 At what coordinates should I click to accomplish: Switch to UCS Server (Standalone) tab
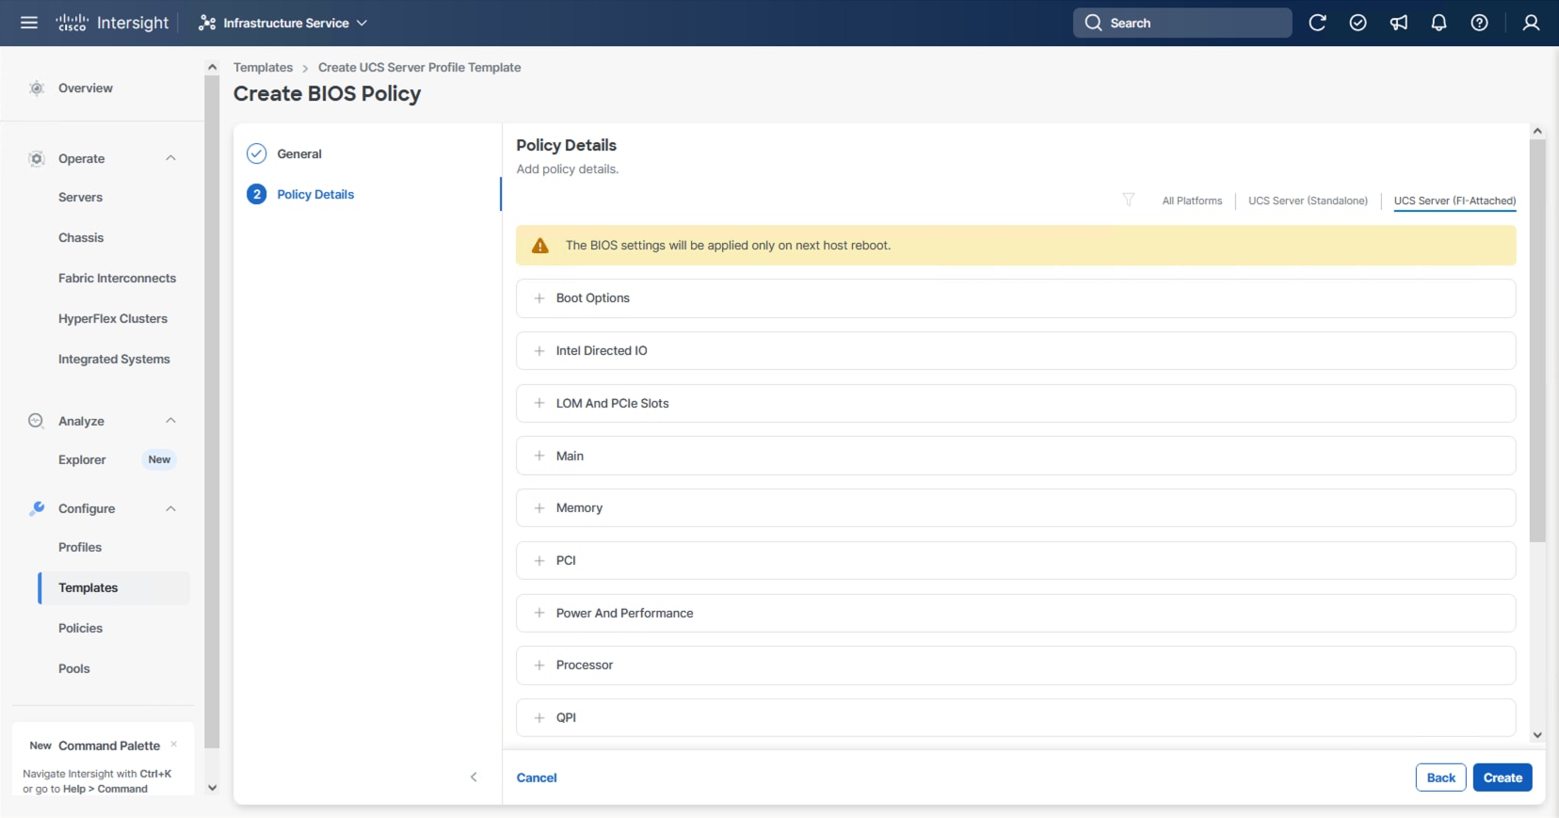tap(1308, 200)
